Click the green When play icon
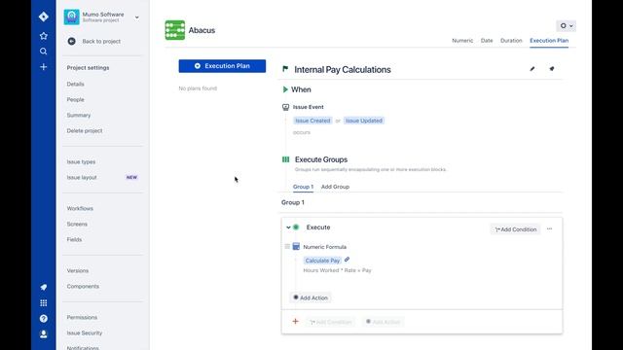The height and width of the screenshot is (350, 623). click(285, 89)
